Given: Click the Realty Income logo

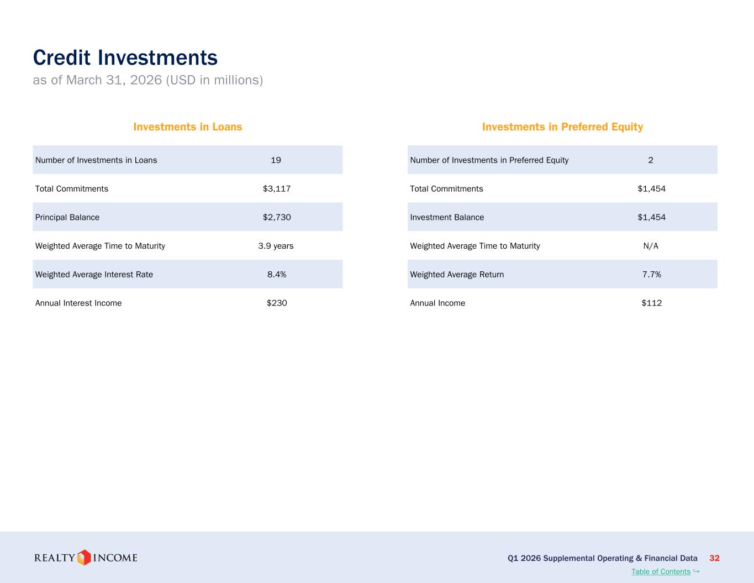Looking at the screenshot, I should pyautogui.click(x=86, y=558).
